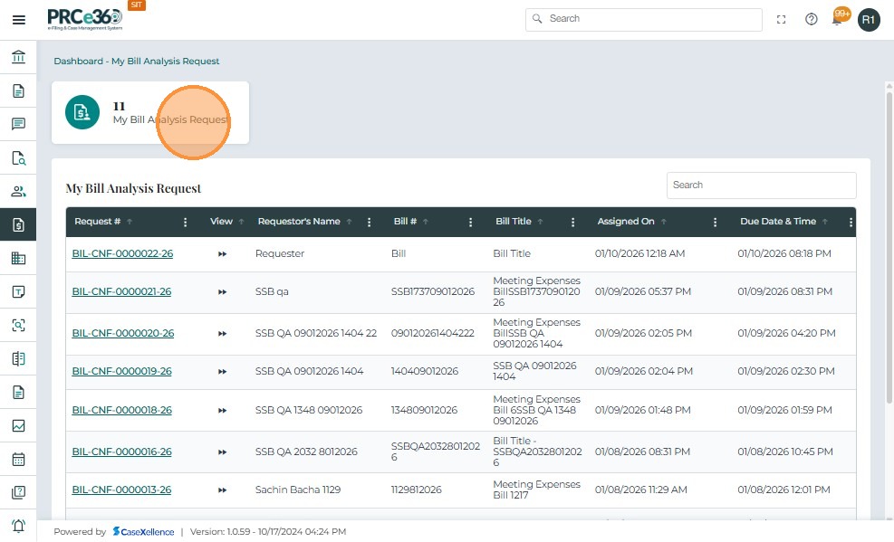The image size is (894, 542).
Task: Open the people/users sidebar icon
Action: click(18, 191)
